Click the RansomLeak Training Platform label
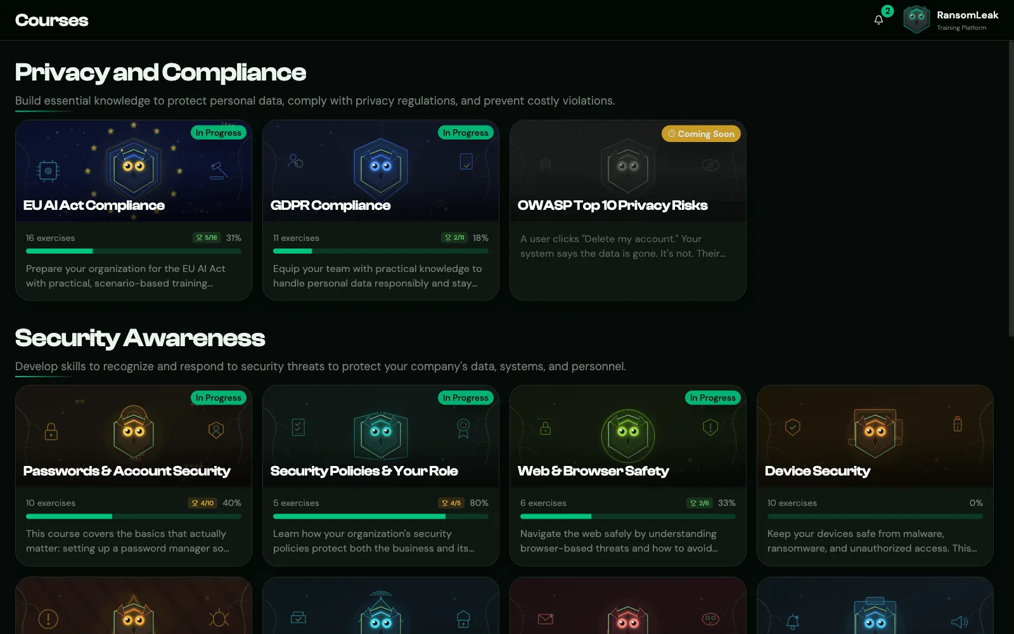This screenshot has width=1014, height=634. point(967,20)
